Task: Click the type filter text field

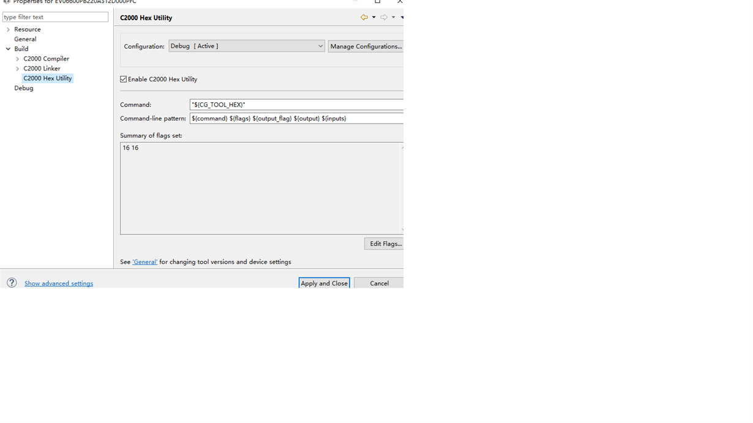Action: (56, 17)
